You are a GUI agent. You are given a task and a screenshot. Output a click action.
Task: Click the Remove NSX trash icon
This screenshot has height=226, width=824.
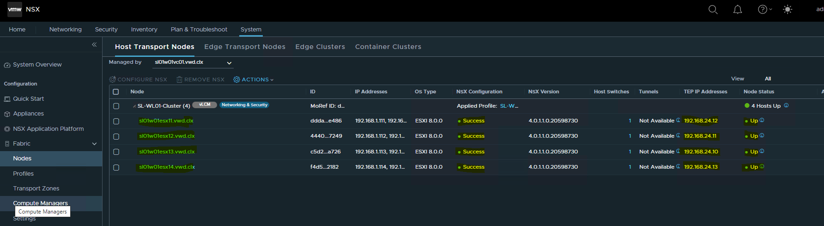coord(179,79)
